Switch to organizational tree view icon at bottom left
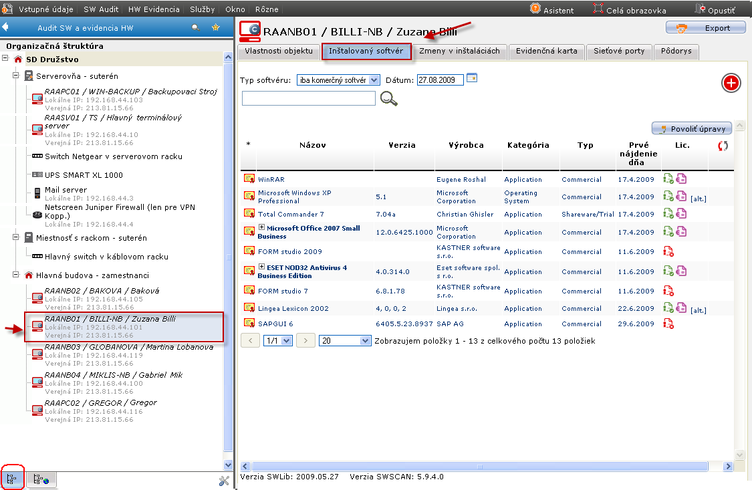Viewport: 752px width, 490px height. click(x=12, y=478)
